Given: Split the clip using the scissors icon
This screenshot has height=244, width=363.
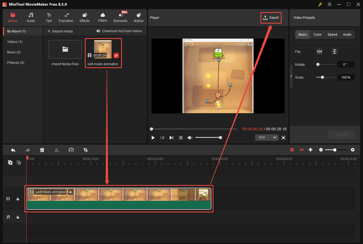Looking at the screenshot, I should pyautogui.click(x=57, y=150).
